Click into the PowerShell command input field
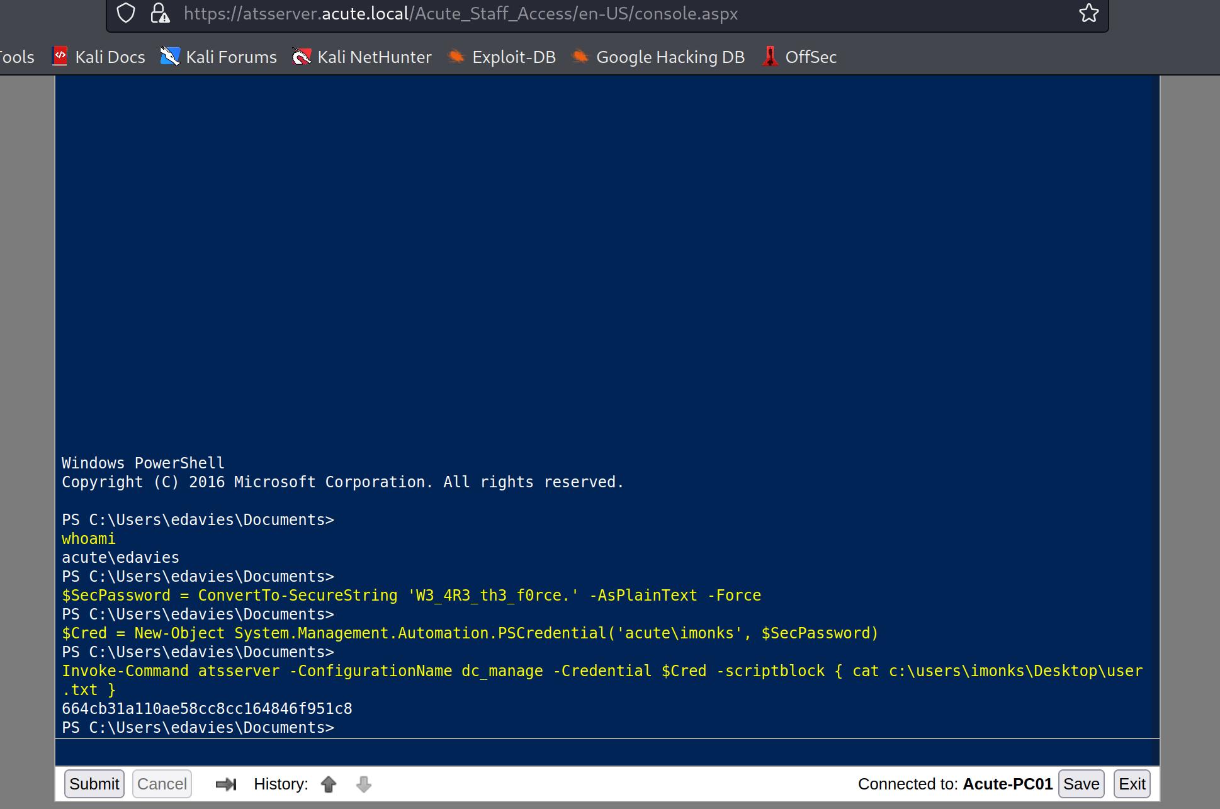The image size is (1220, 809). click(607, 752)
